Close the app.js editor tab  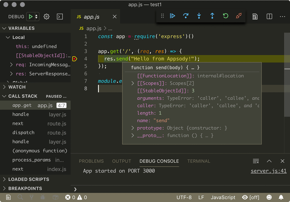click(x=115, y=17)
